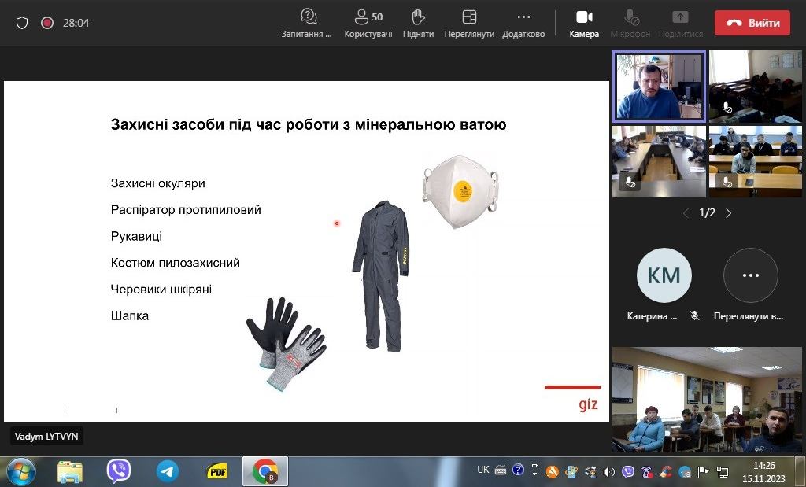Viewport: 806px width, 487px height.
Task: Leave the meeting with the Вийти button
Action: click(752, 23)
